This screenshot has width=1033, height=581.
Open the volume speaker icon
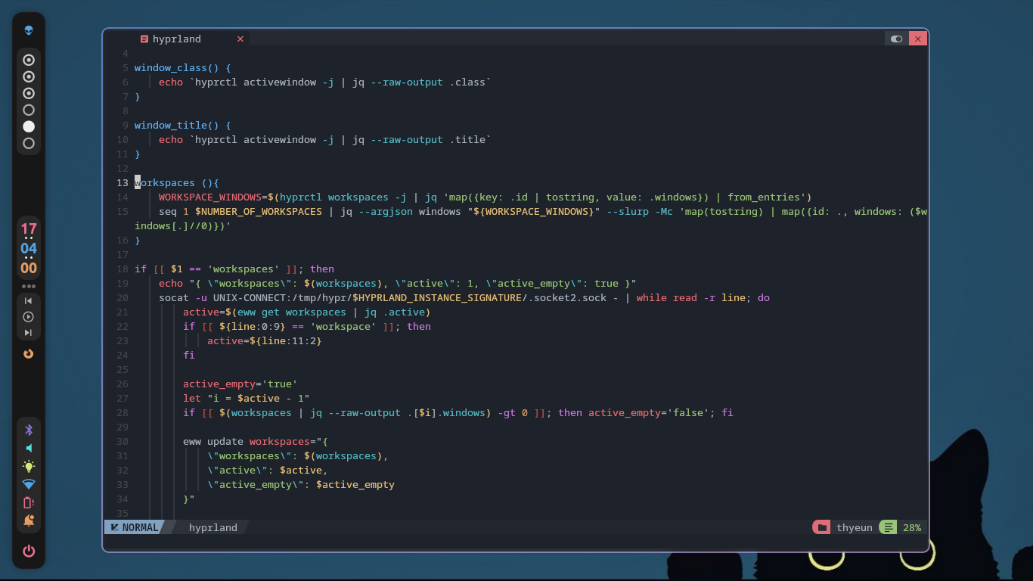pyautogui.click(x=29, y=448)
